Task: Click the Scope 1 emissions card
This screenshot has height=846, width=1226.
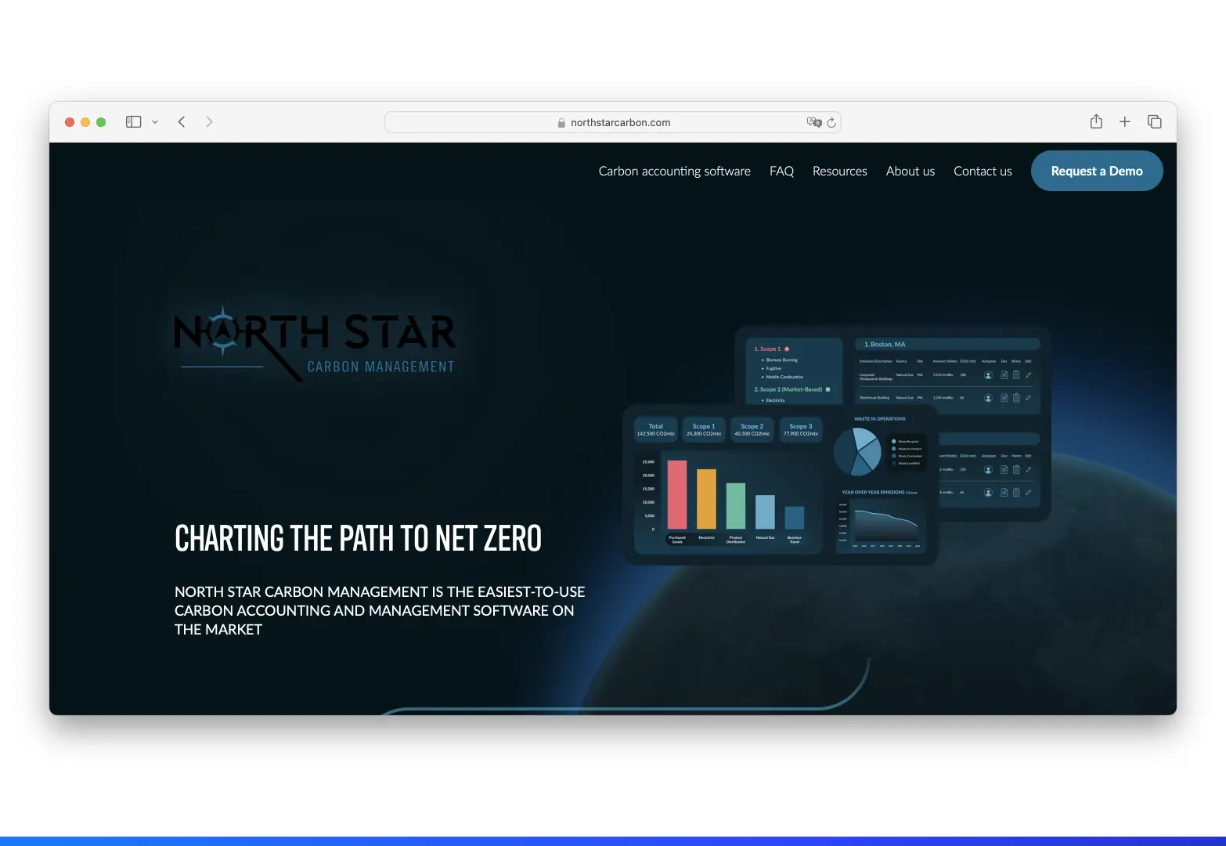Action: [704, 430]
